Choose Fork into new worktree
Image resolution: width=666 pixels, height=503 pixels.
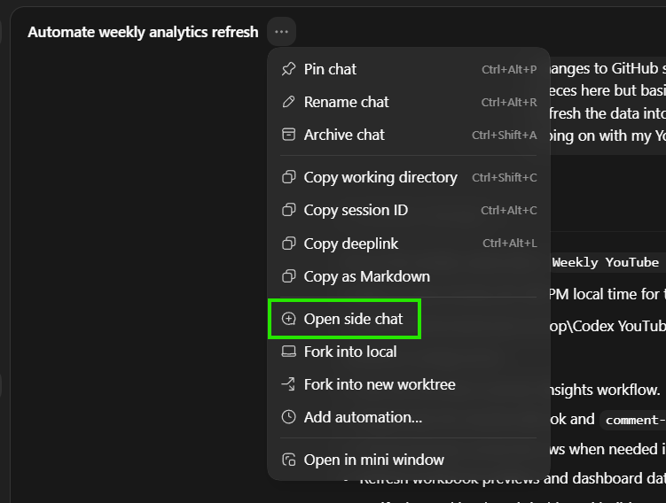(409, 384)
